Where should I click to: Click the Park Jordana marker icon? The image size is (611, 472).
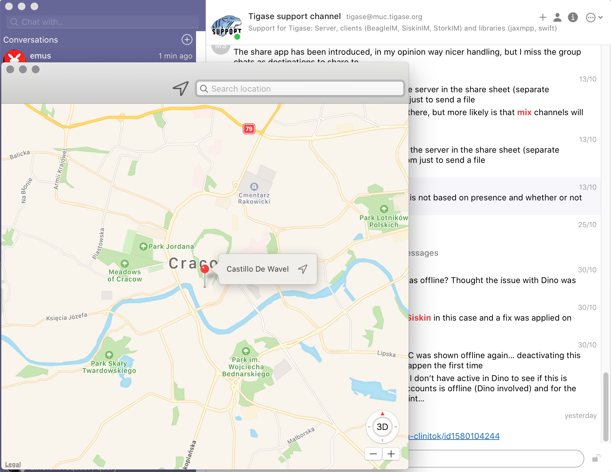click(143, 246)
